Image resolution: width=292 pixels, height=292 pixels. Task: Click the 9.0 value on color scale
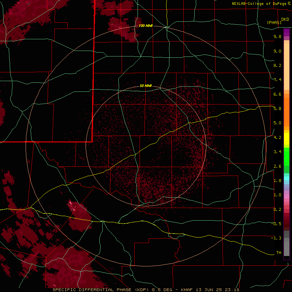(x=277, y=51)
